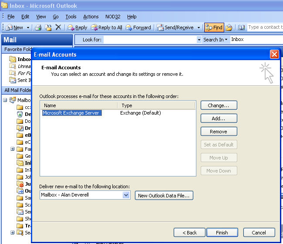Click the Type column header
The image size is (283, 244).
coord(156,105)
